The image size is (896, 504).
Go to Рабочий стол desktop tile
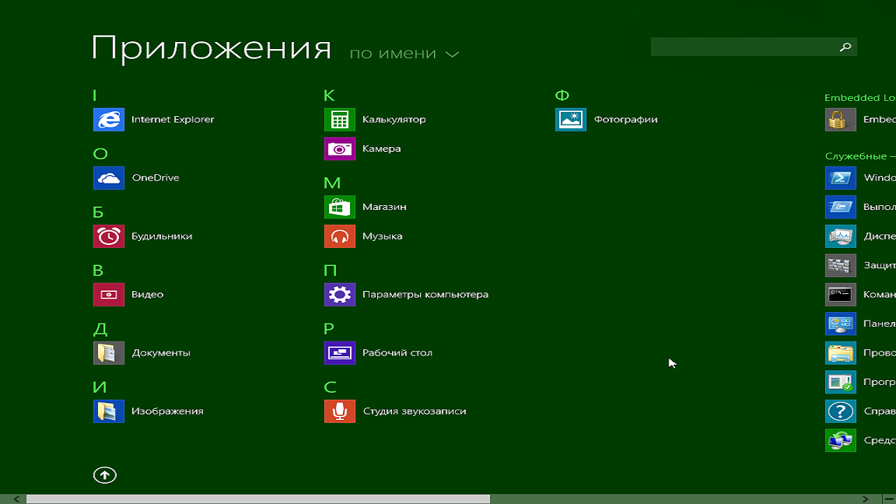click(x=339, y=353)
